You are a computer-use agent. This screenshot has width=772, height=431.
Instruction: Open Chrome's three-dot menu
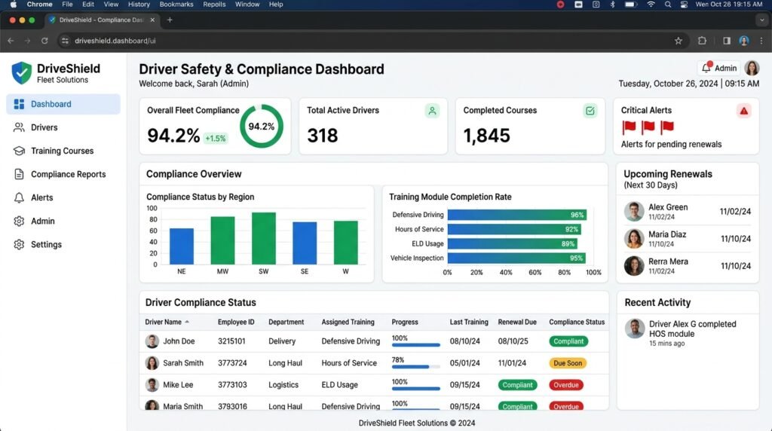click(761, 41)
